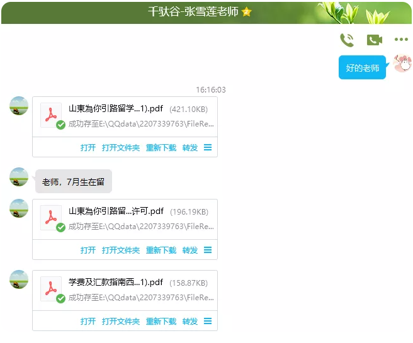
Task: Click the PDF icon of the 421.10KB file
Action: (x=51, y=115)
